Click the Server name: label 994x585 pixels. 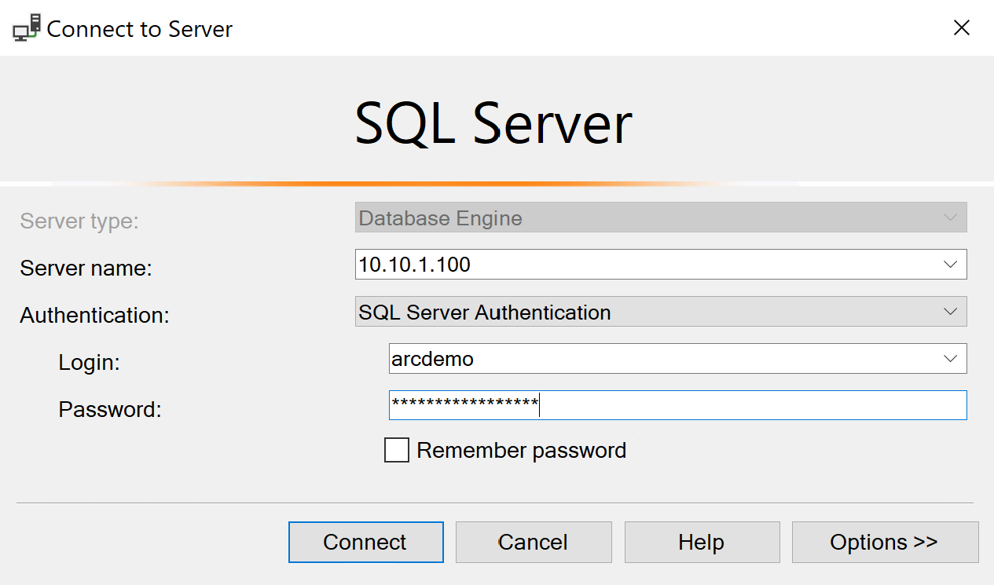coord(86,269)
